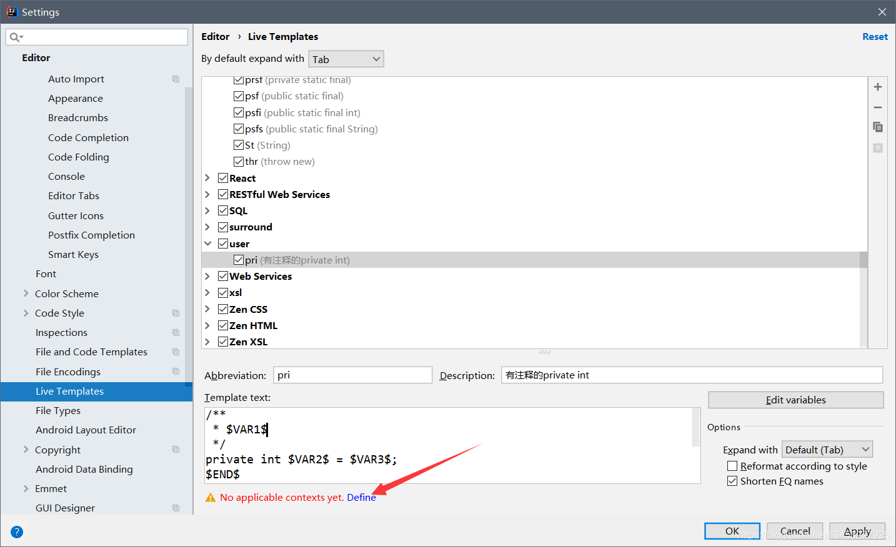Click the project-level icon beside Code Style
This screenshot has width=896, height=547.
click(176, 313)
